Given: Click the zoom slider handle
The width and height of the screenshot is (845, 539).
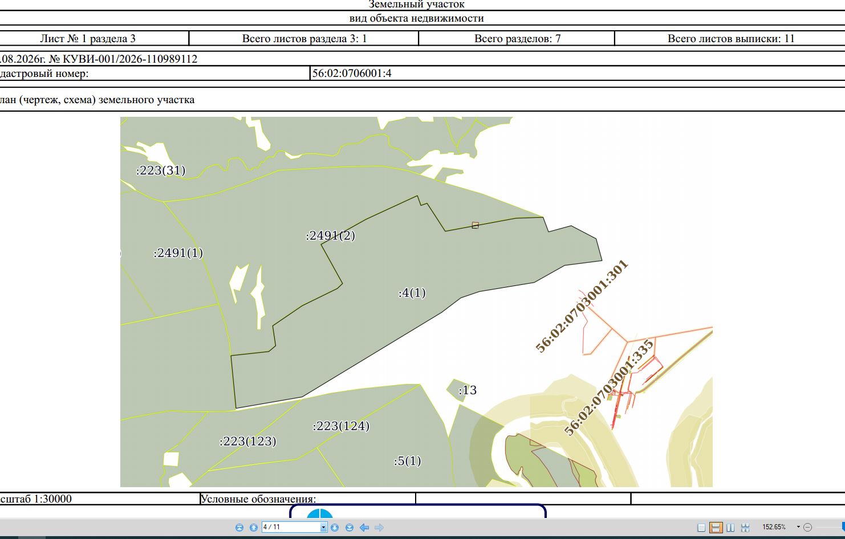Looking at the screenshot, I should tap(843, 527).
